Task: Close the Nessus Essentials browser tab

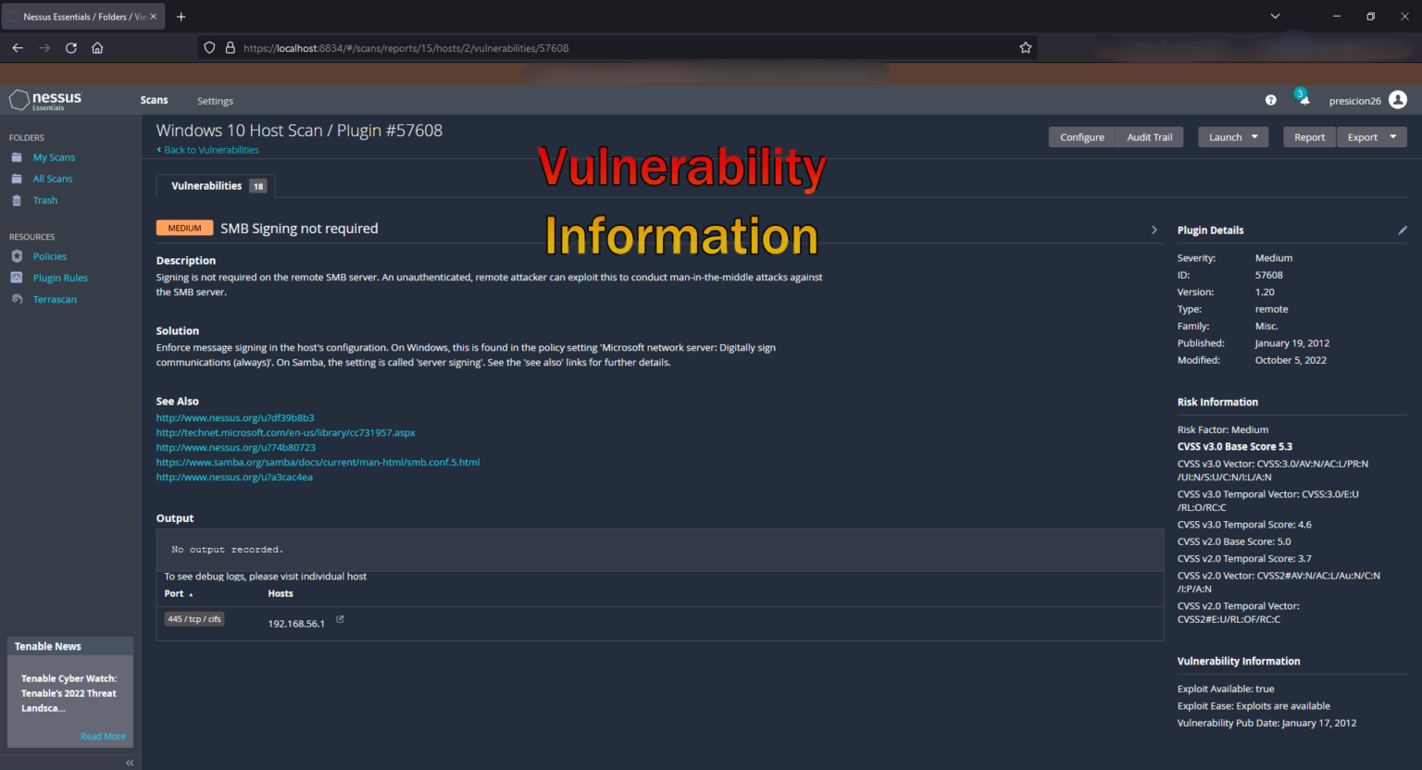Action: coord(154,17)
